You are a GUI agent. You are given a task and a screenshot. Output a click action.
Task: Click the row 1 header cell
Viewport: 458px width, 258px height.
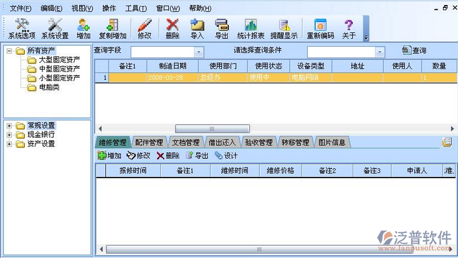[102, 78]
